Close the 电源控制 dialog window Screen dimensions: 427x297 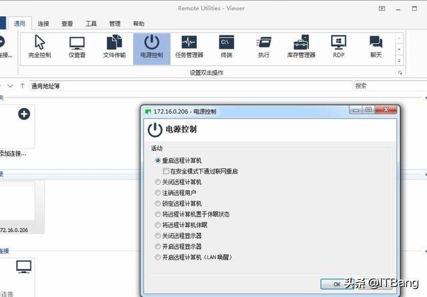[x=386, y=110]
